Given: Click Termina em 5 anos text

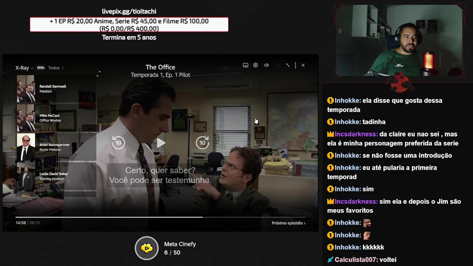Looking at the screenshot, I should click(129, 37).
